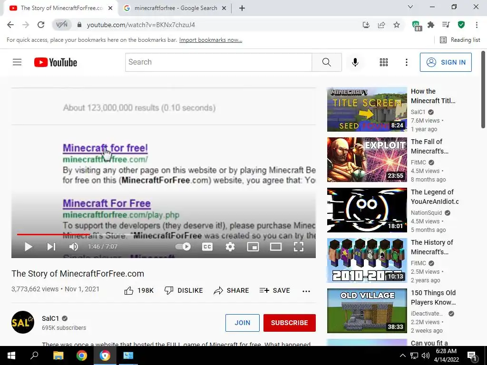Open the browser three-dot menu
Screen dimensions: 487x365
coord(477,25)
